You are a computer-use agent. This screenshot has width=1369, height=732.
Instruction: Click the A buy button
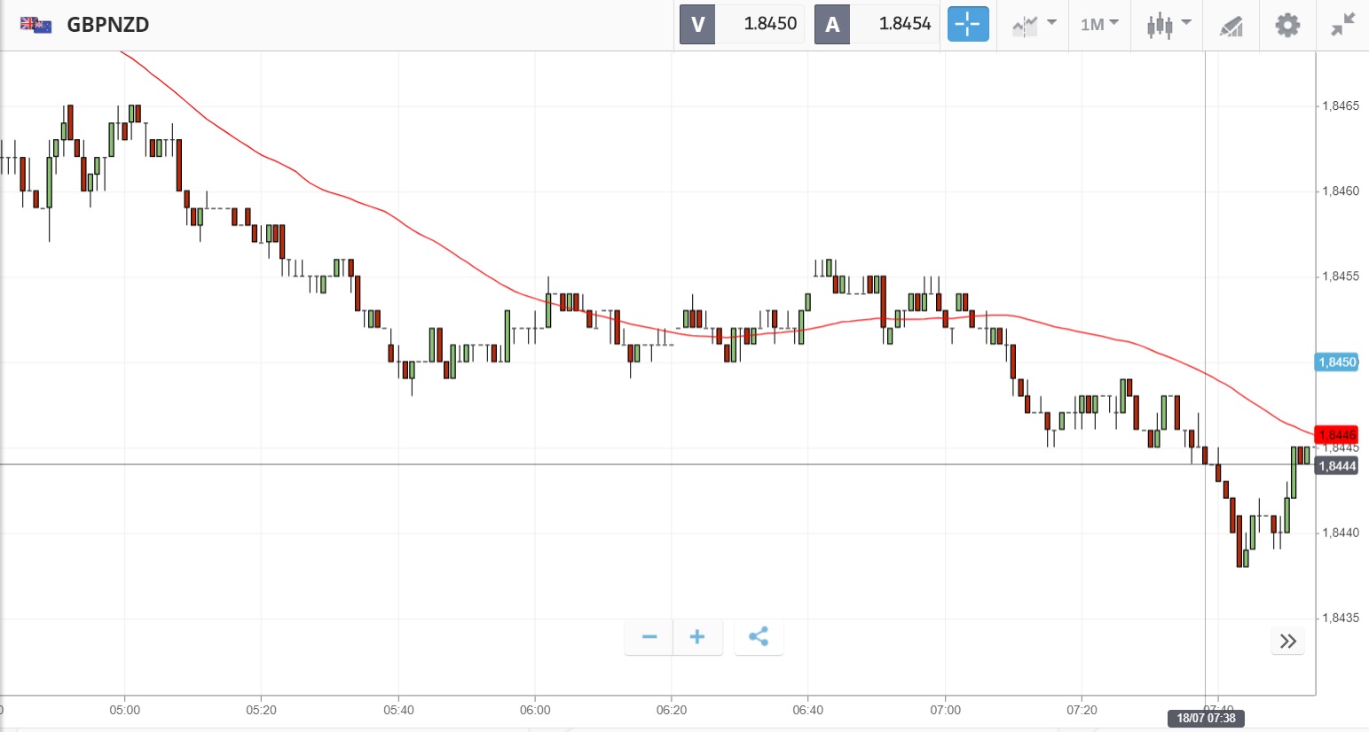[832, 25]
